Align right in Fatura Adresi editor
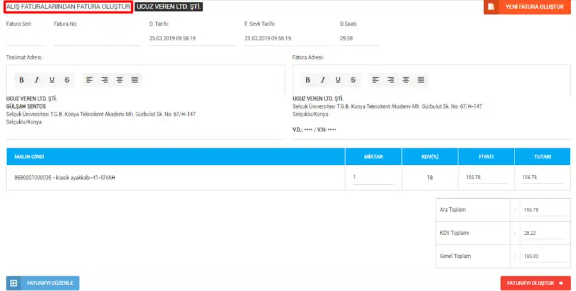Viewport: 576px width, 291px height. [x=390, y=80]
